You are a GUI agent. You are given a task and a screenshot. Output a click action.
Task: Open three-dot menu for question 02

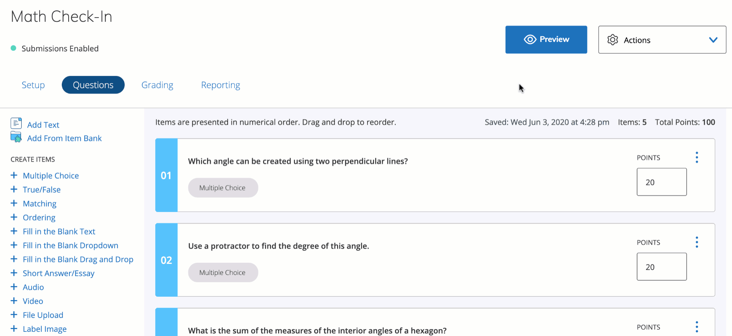tap(697, 242)
